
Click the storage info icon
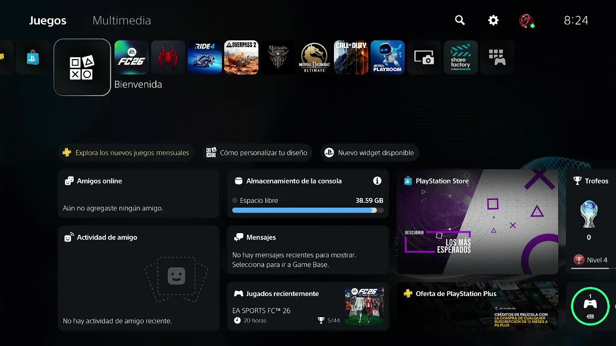pos(377,181)
